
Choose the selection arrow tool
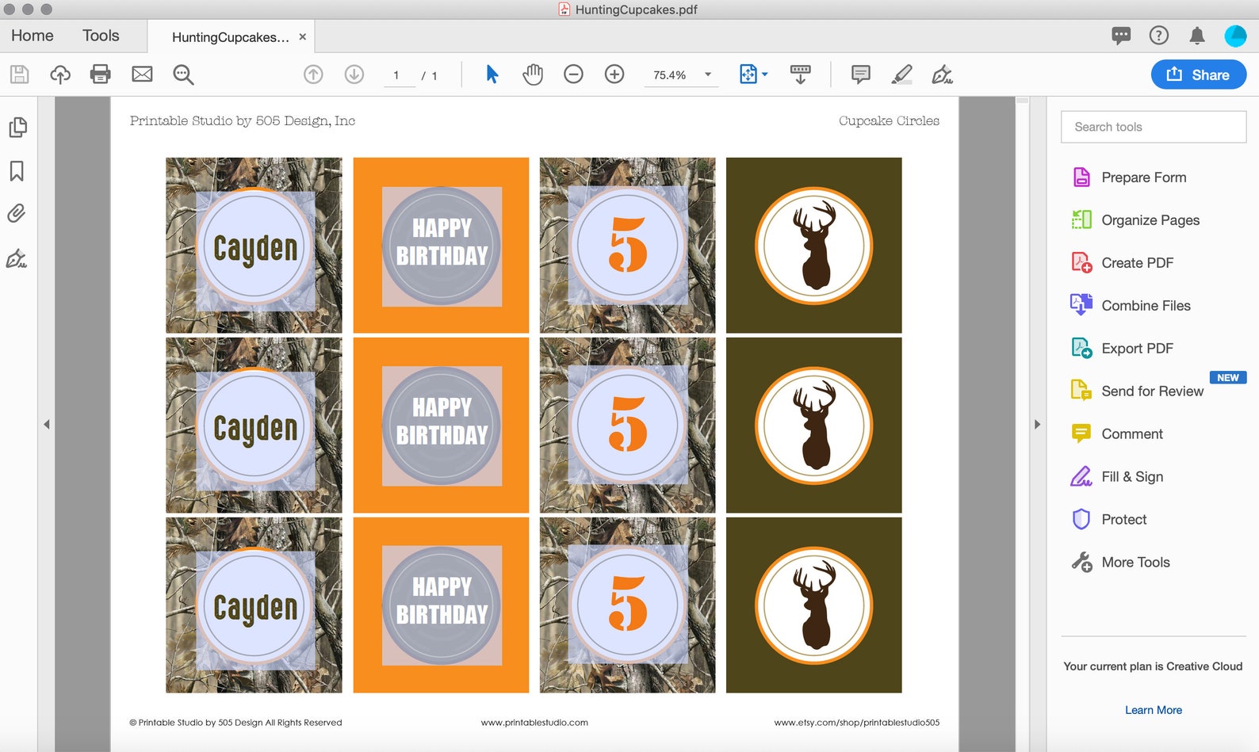[x=492, y=74]
